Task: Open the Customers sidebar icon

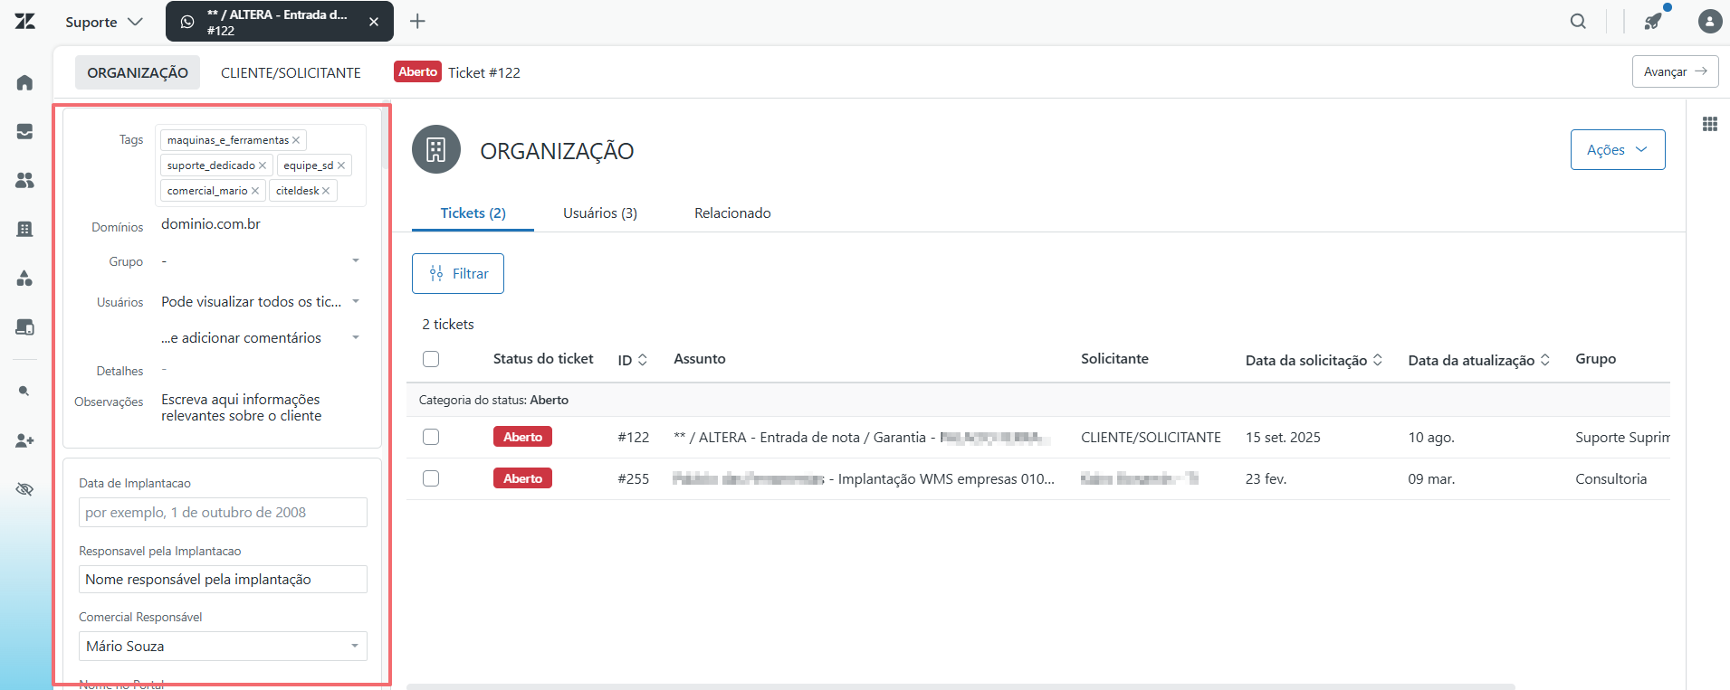Action: click(25, 180)
